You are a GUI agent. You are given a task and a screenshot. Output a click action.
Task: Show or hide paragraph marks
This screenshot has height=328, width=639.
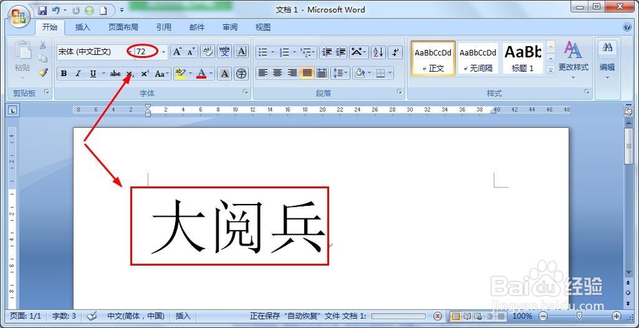click(395, 52)
